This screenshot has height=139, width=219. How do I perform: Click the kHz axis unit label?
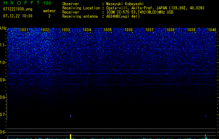point(3,28)
